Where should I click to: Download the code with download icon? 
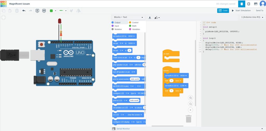(150, 18)
